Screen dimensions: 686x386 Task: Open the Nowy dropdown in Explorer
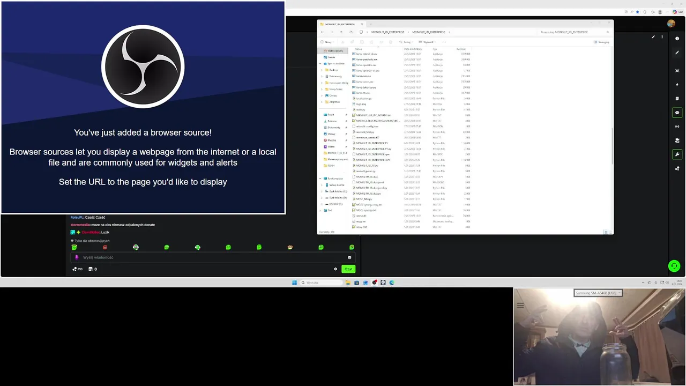point(327,42)
